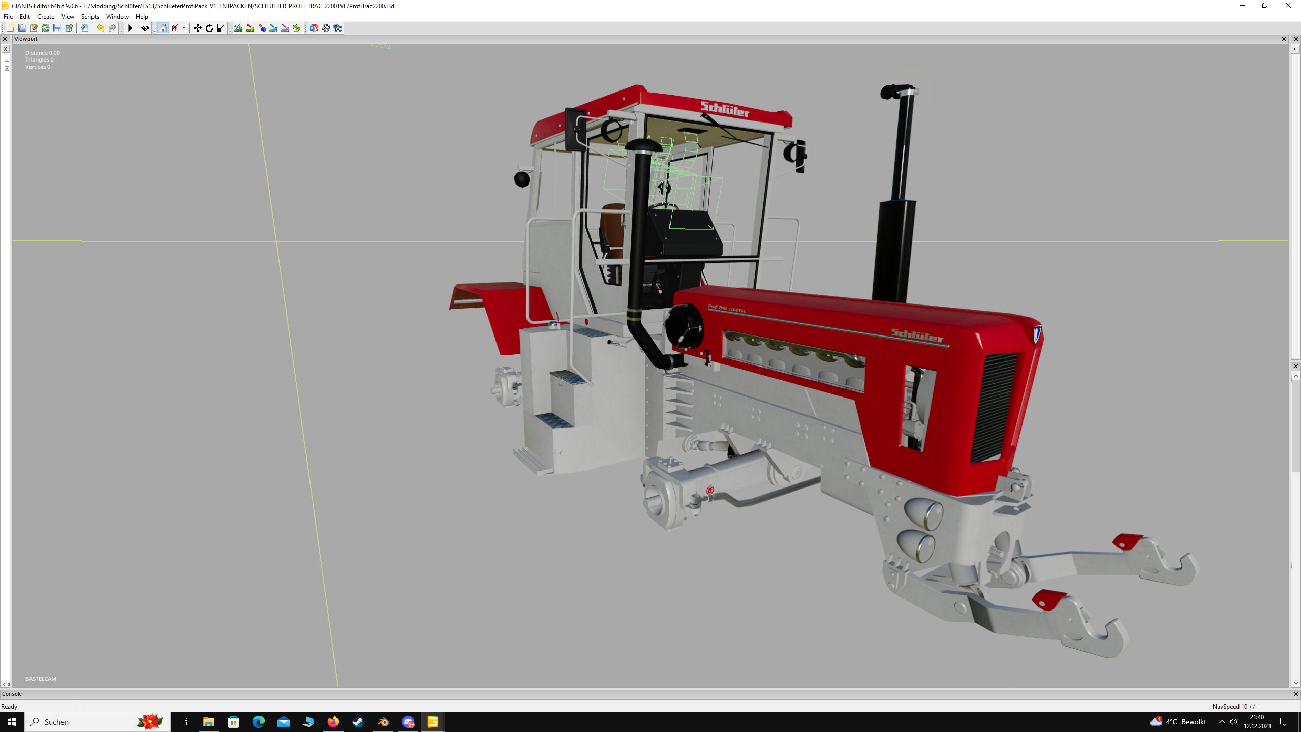Open File Explorer from the taskbar
1301x732 pixels.
pyautogui.click(x=208, y=722)
